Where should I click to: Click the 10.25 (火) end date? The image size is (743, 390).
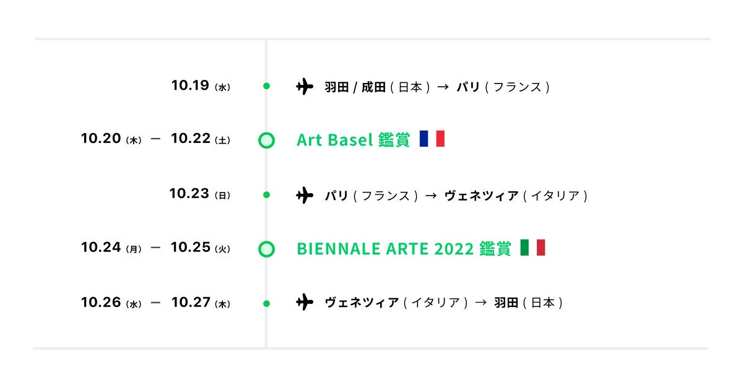[201, 248]
